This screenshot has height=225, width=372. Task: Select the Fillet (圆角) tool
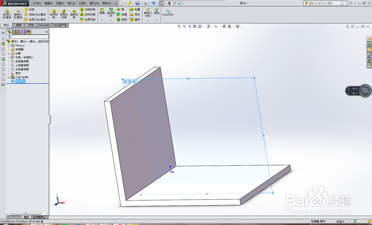pyautogui.click(x=102, y=11)
